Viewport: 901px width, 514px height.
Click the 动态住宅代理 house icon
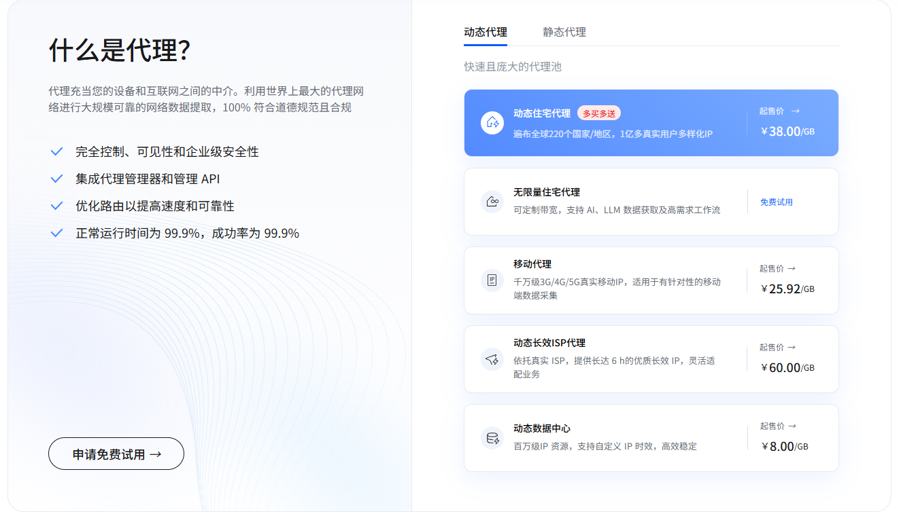pos(492,123)
